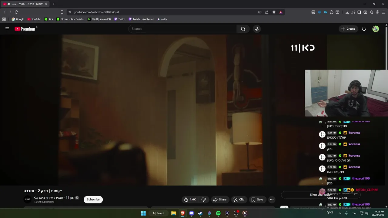The width and height of the screenshot is (388, 218).
Task: Go forward in browser history
Action: tap(10, 12)
